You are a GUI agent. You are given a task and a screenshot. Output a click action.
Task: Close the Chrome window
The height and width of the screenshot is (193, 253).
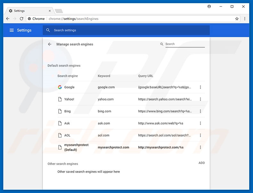(x=243, y=6)
